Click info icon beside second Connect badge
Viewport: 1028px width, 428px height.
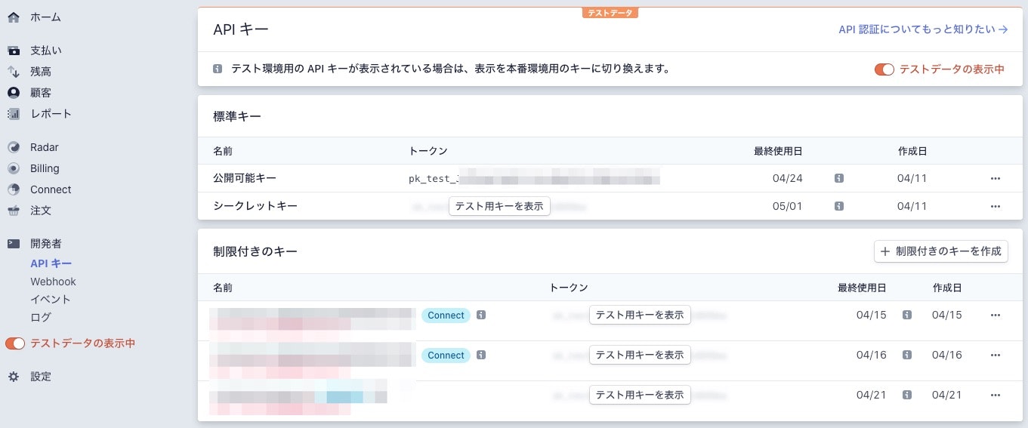coord(481,355)
